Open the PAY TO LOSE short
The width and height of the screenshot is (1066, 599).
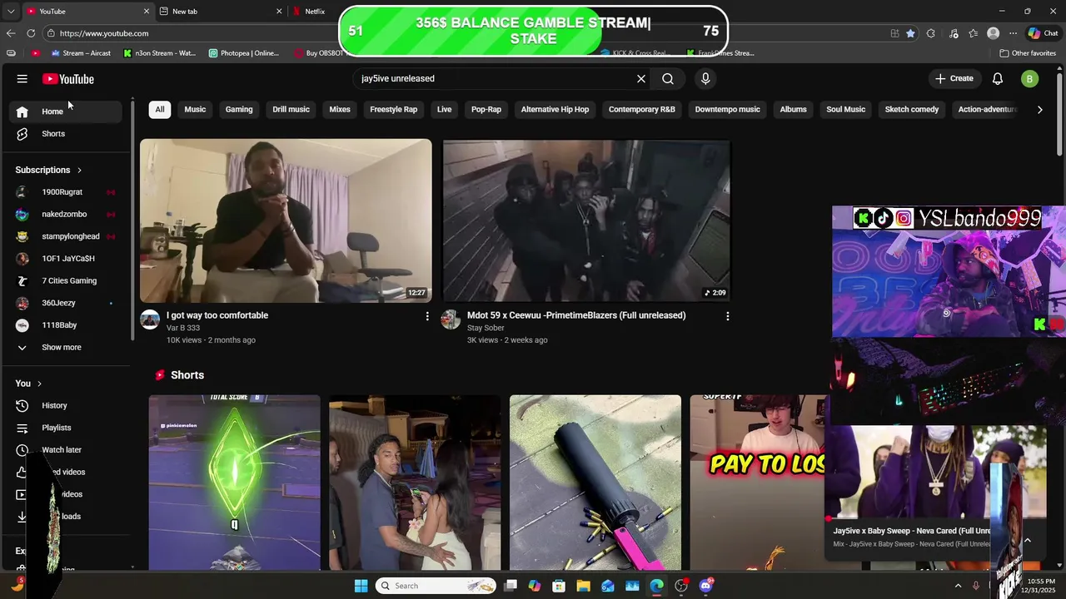coord(757,483)
